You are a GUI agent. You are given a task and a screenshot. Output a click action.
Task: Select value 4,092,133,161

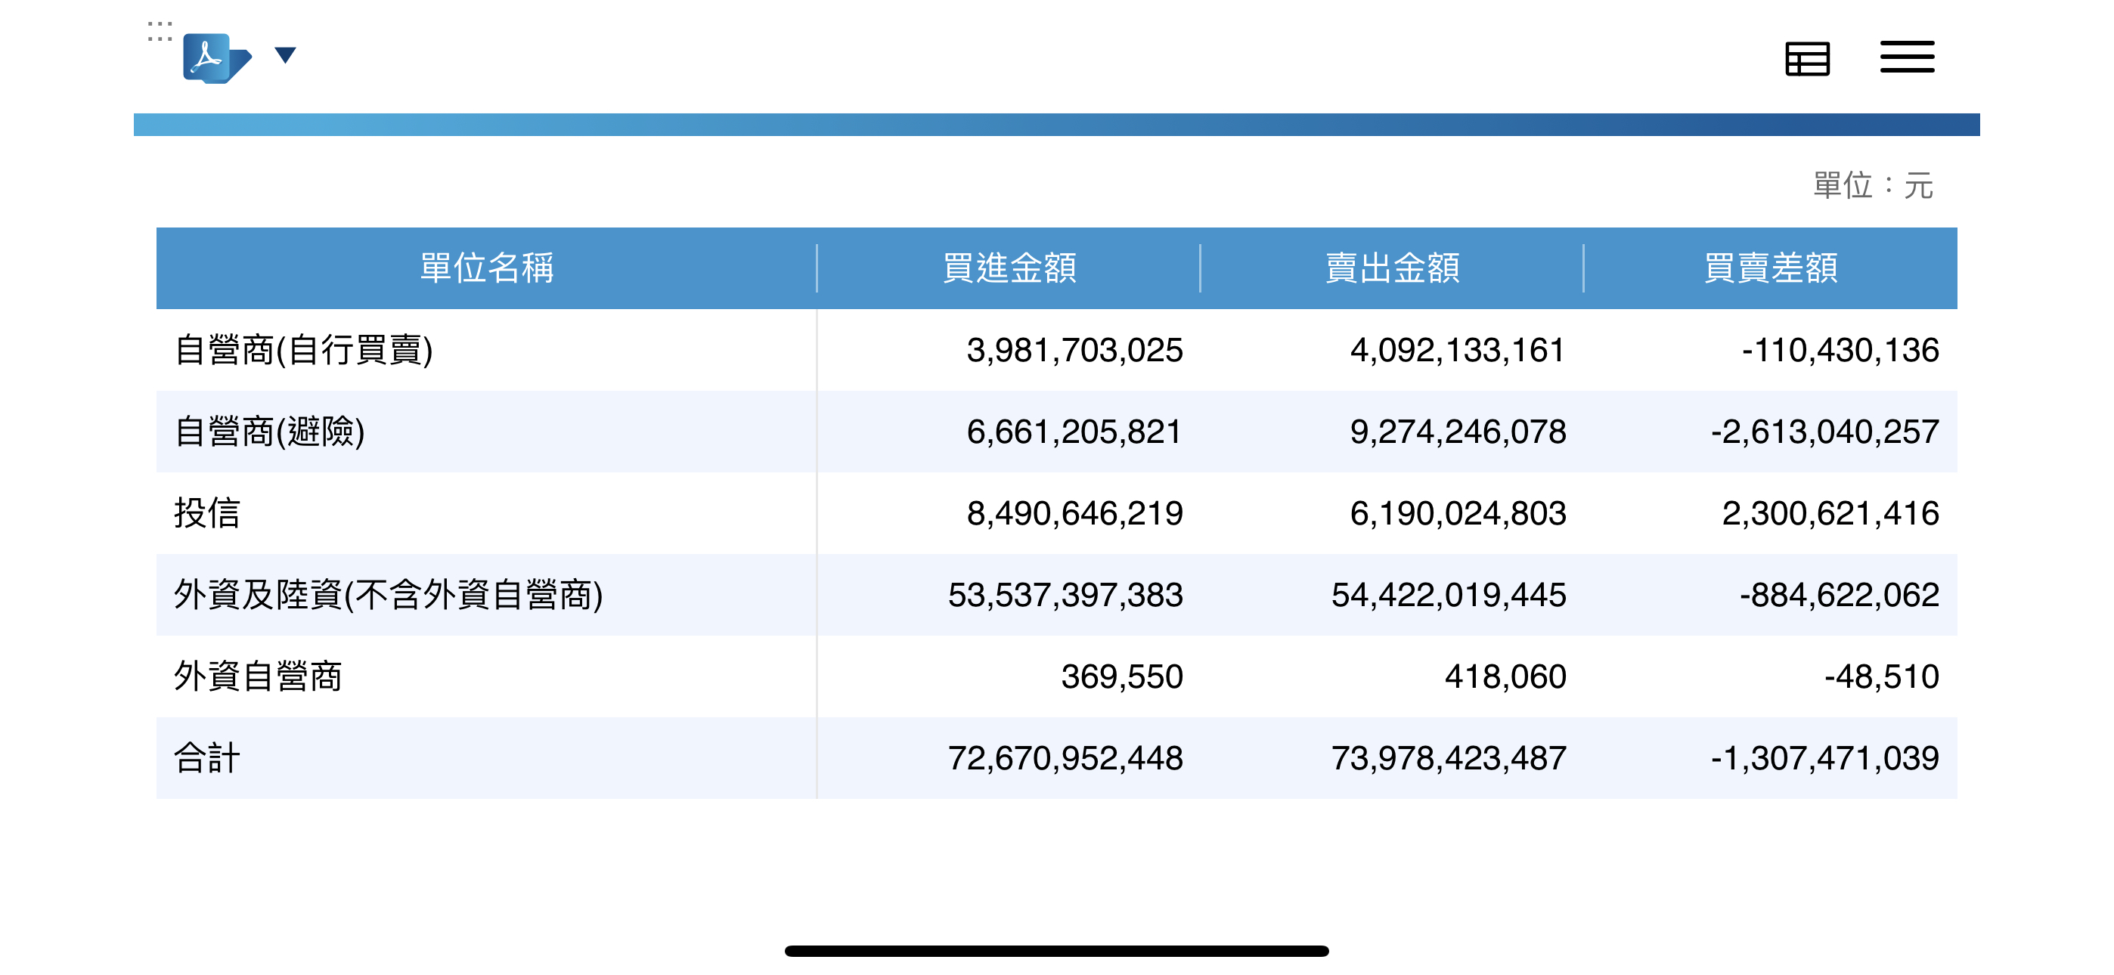coord(1458,351)
